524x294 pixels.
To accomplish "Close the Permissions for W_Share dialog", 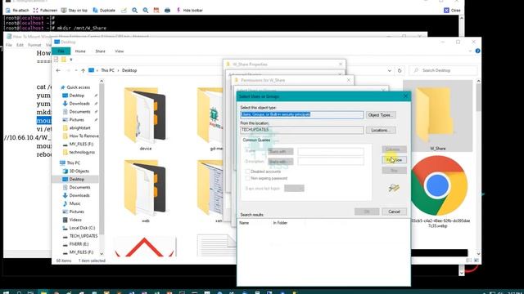I will click(349, 80).
